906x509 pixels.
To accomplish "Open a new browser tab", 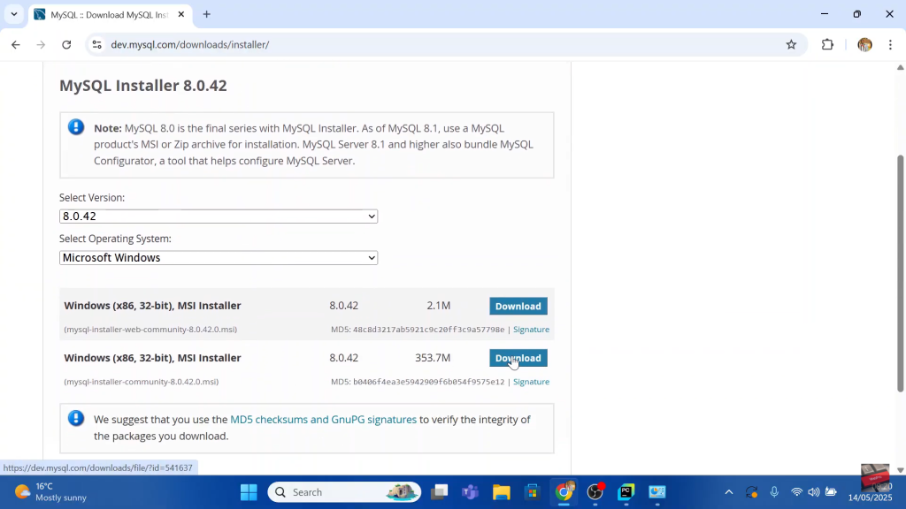I will pos(206,14).
